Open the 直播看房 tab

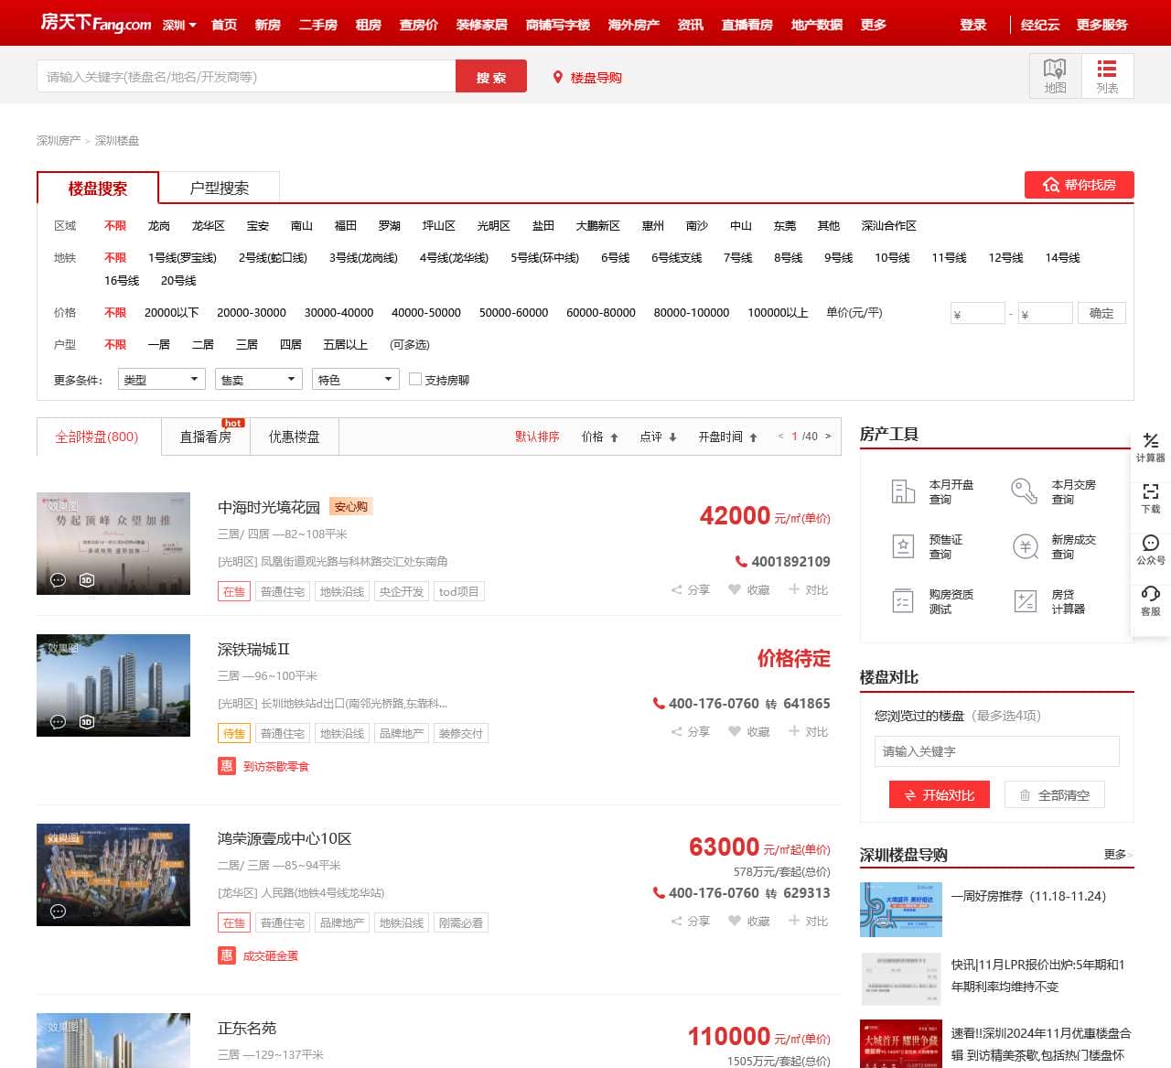pyautogui.click(x=206, y=437)
